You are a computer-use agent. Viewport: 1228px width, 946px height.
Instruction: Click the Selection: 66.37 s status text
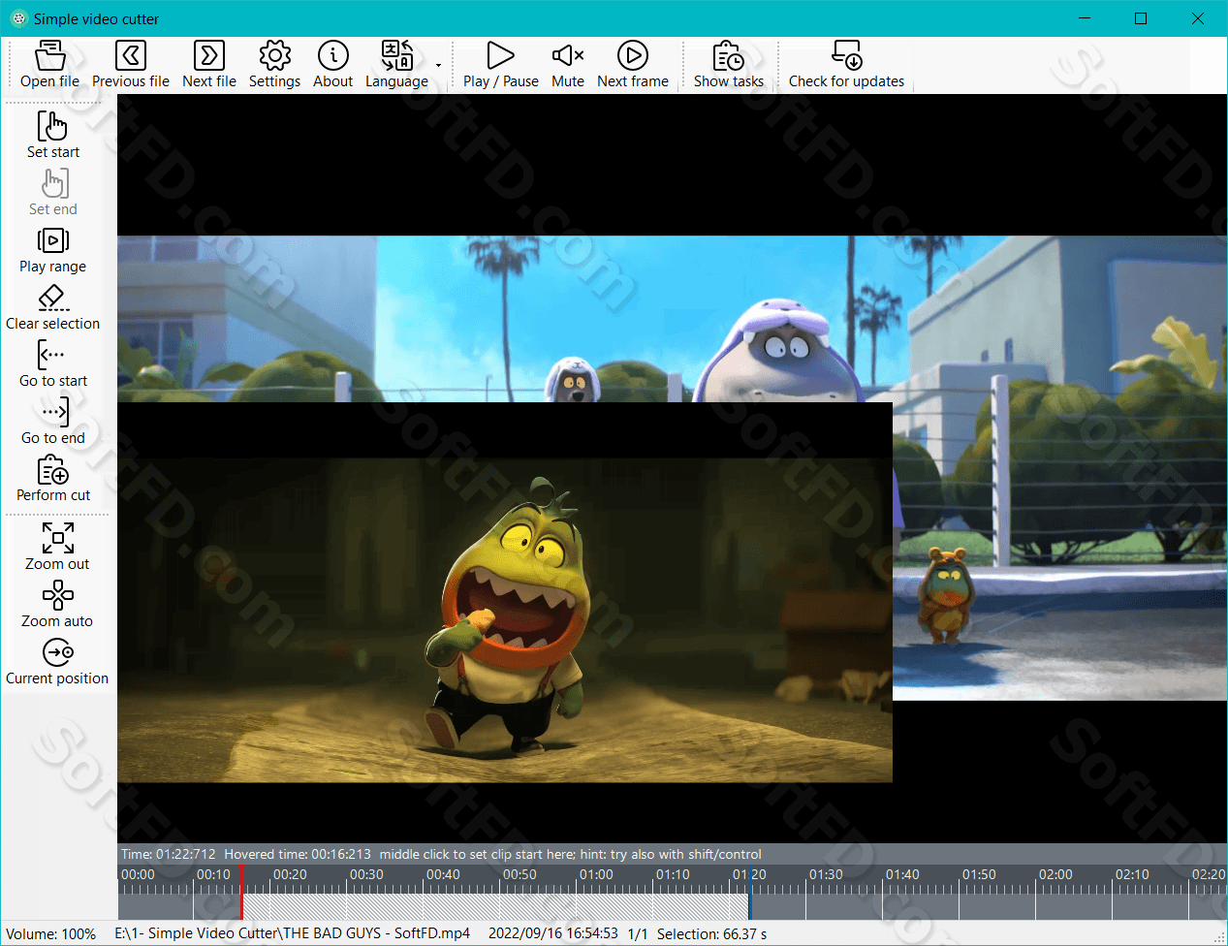712,934
